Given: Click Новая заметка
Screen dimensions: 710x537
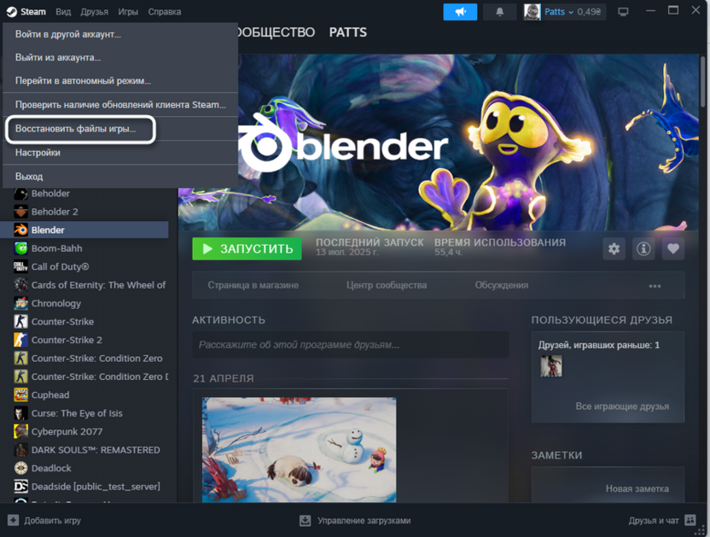Looking at the screenshot, I should point(637,488).
